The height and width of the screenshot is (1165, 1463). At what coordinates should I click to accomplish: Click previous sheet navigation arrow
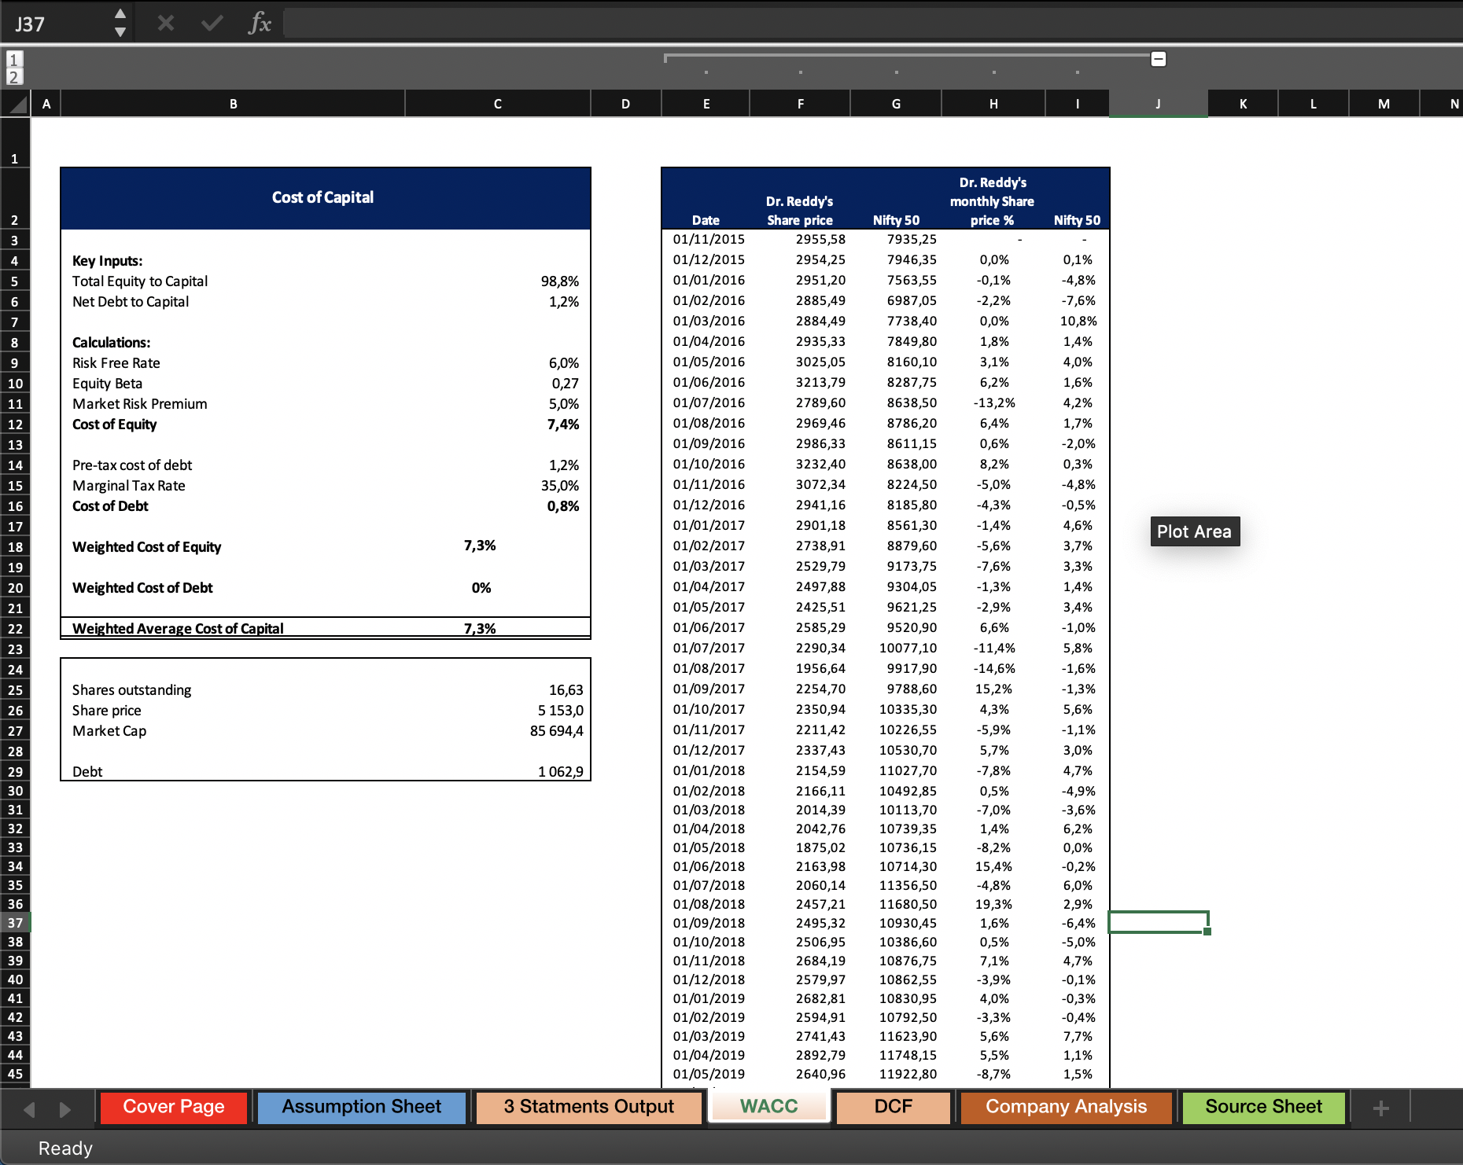pyautogui.click(x=30, y=1109)
